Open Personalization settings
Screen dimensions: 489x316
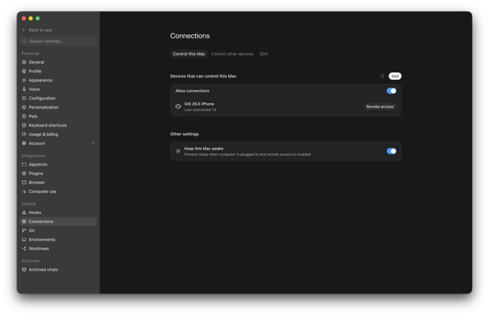click(x=58, y=107)
